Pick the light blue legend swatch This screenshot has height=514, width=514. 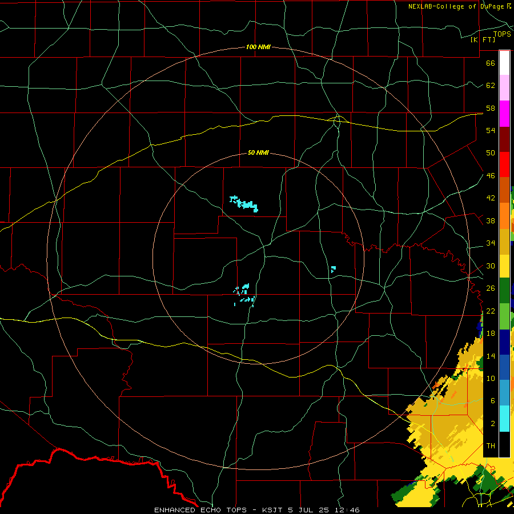pyautogui.click(x=504, y=393)
